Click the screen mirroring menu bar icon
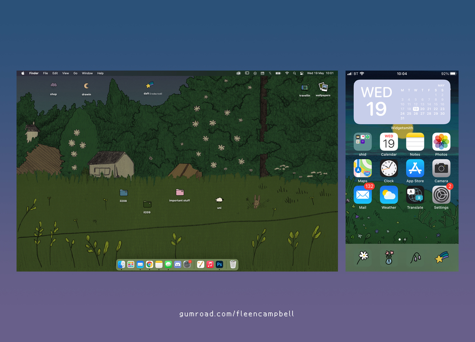The height and width of the screenshot is (342, 475). pos(247,73)
